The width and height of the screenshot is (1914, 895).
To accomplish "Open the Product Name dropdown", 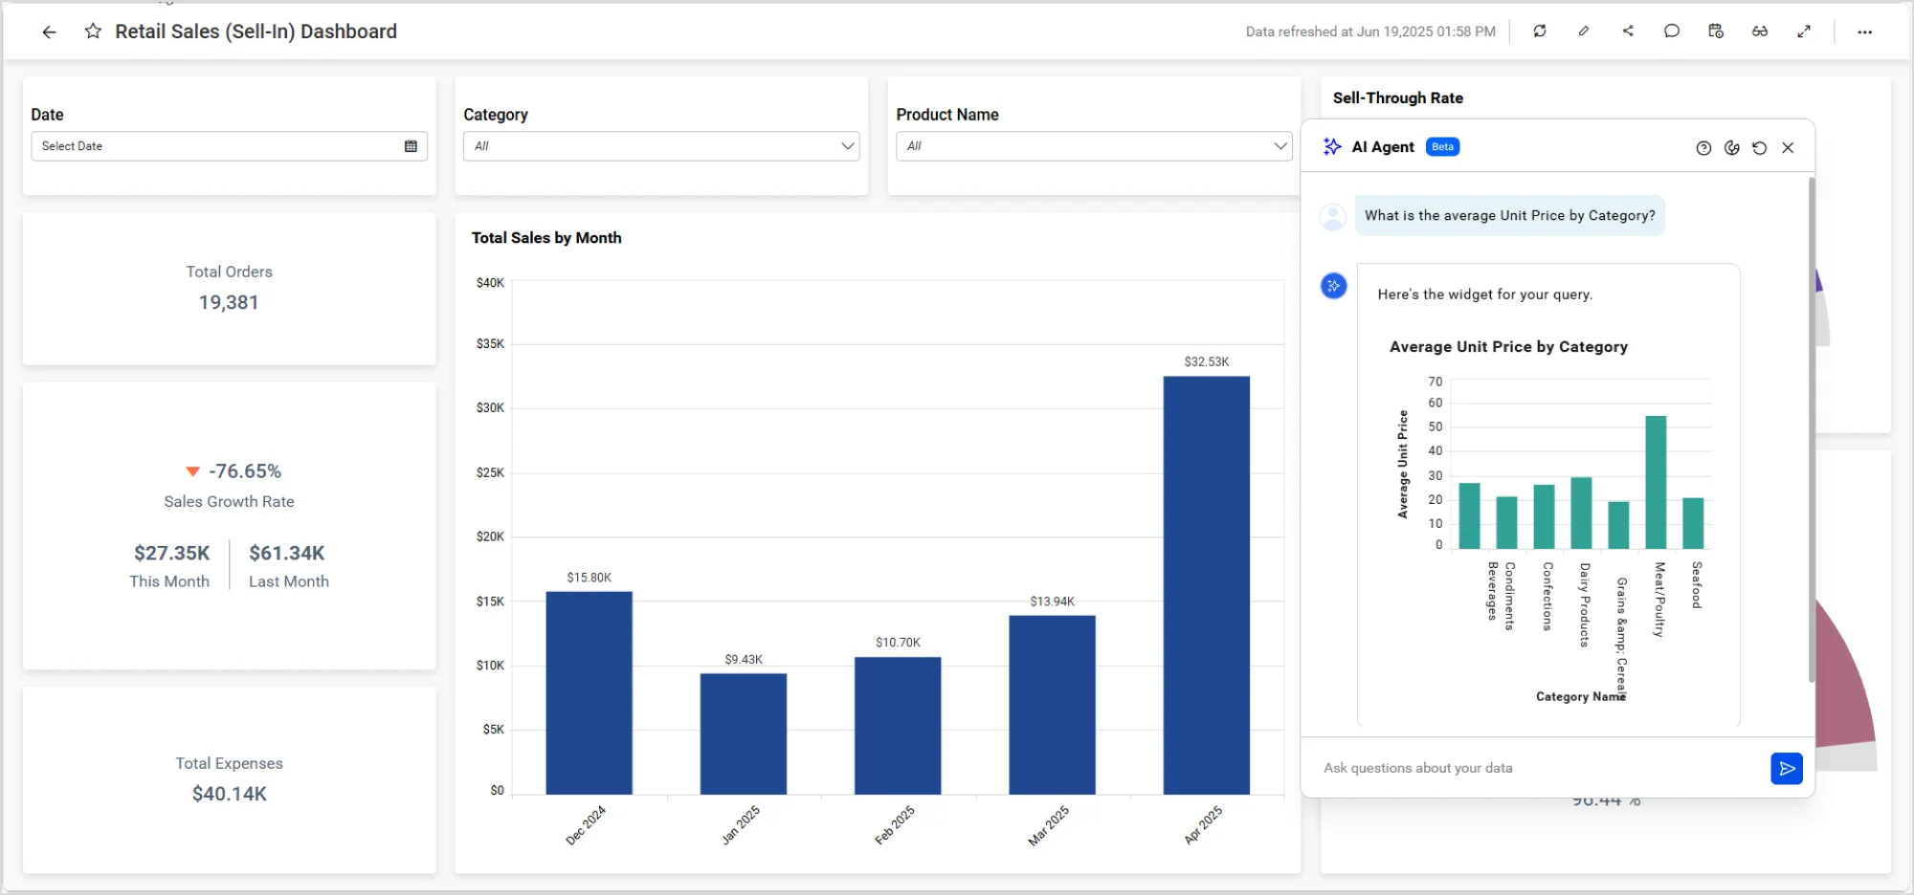I will tap(1280, 146).
